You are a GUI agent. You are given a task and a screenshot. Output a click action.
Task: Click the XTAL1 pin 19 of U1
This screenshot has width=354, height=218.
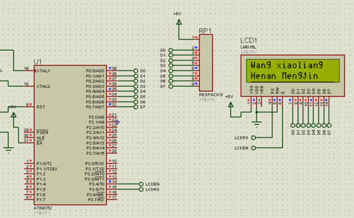[x=29, y=70]
